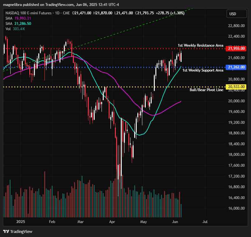Click the 17,200.00 price axis value
This screenshot has width=251, height=237.
(x=236, y=176)
